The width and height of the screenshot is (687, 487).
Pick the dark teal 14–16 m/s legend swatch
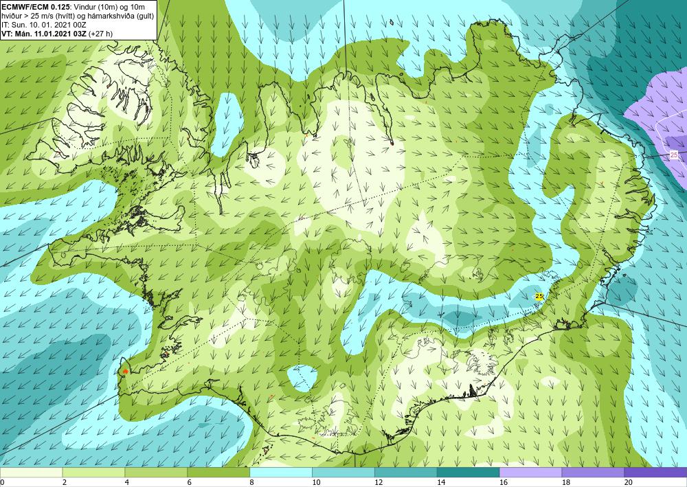[x=469, y=472]
